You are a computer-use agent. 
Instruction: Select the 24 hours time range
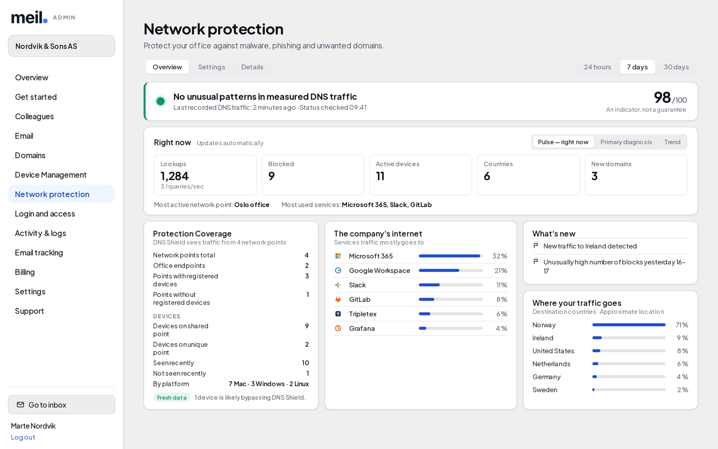[597, 67]
